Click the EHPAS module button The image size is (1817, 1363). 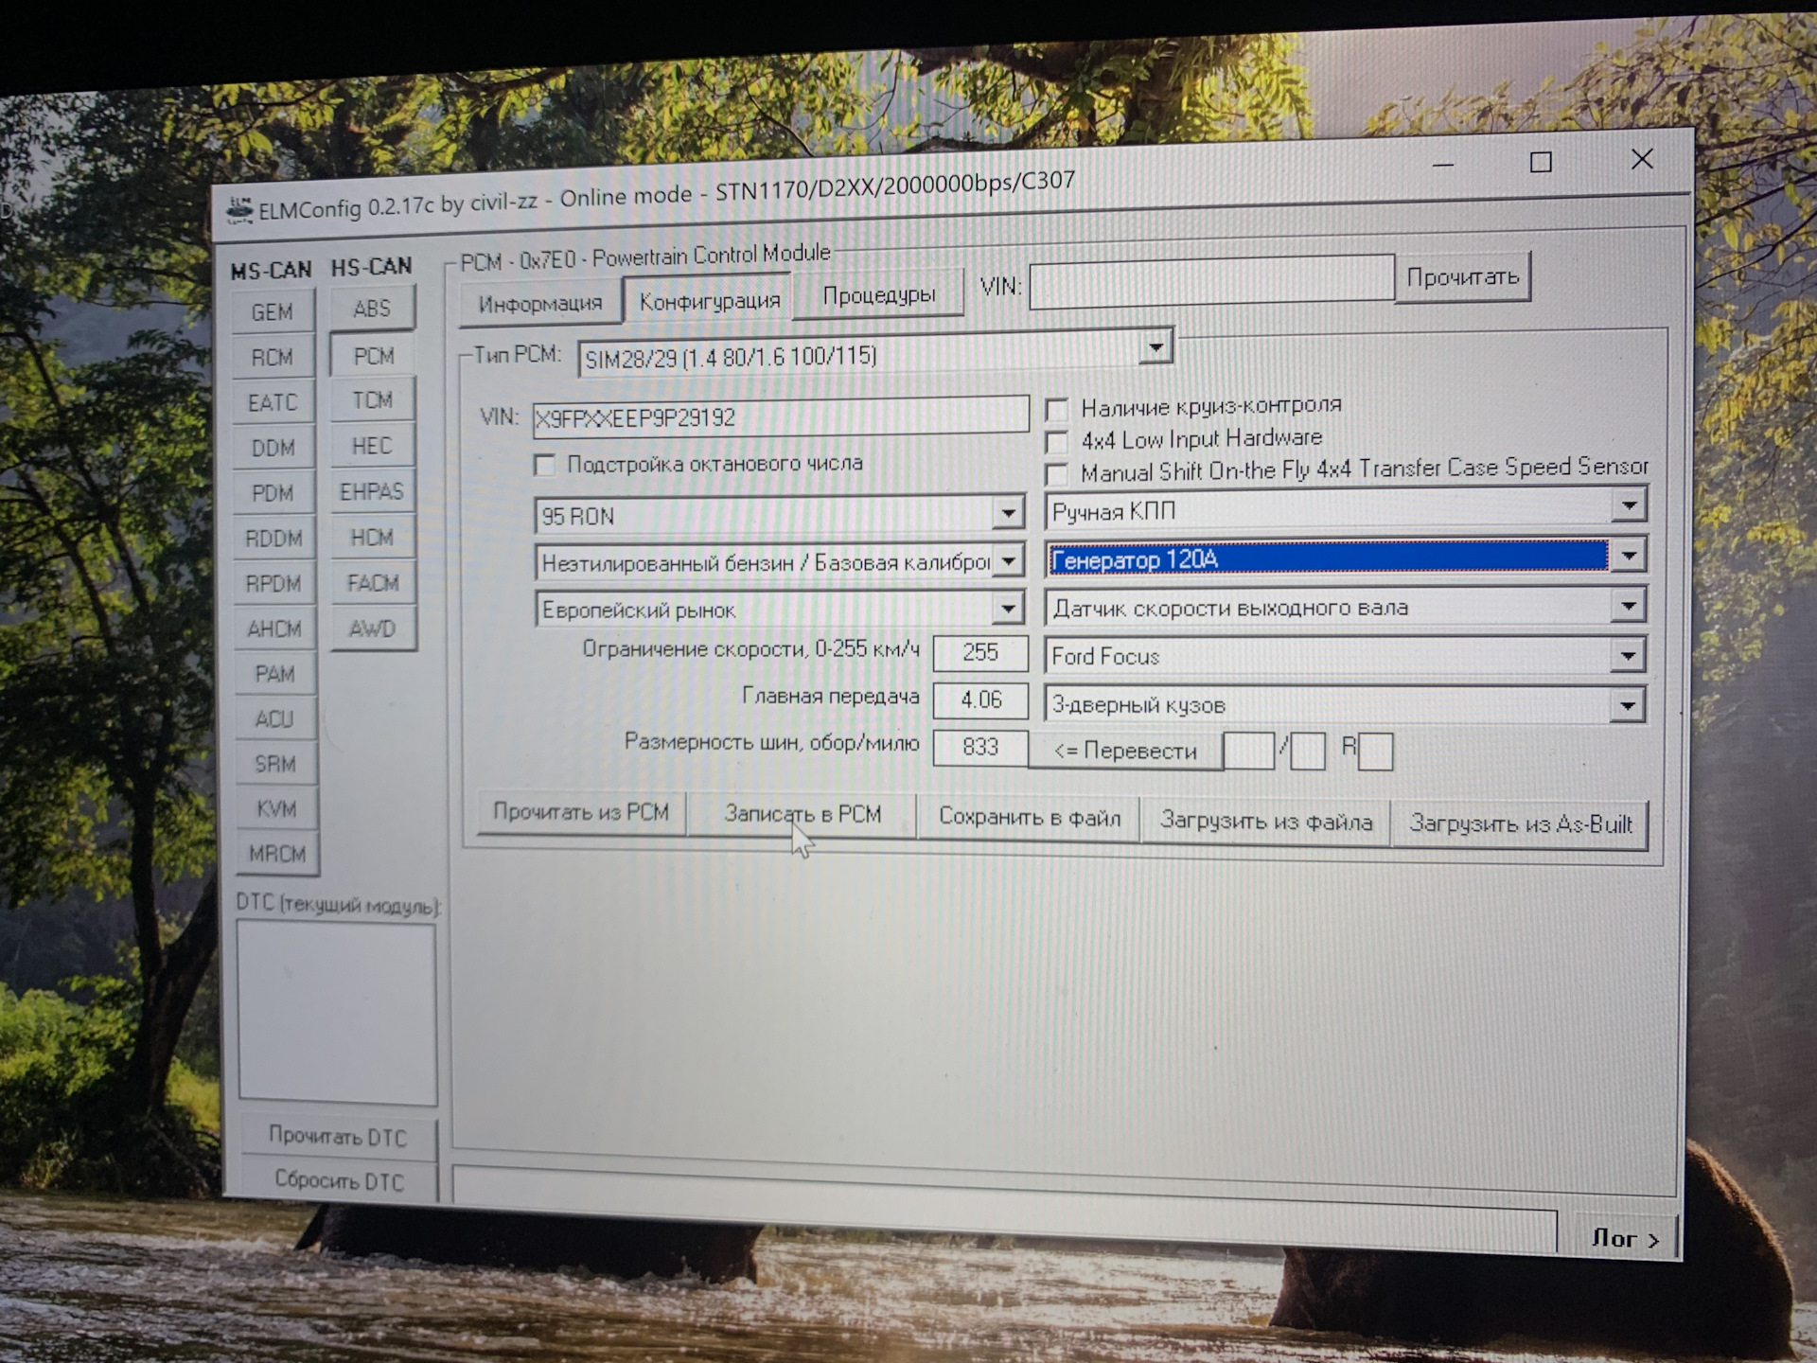coord(372,492)
